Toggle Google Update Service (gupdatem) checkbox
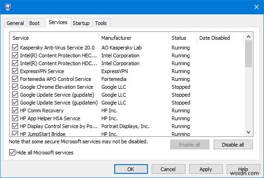The width and height of the screenshot is (264, 178). coord(15,103)
